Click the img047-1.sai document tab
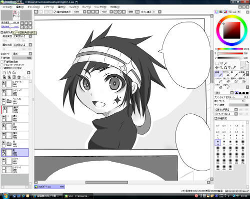 click(x=49, y=187)
